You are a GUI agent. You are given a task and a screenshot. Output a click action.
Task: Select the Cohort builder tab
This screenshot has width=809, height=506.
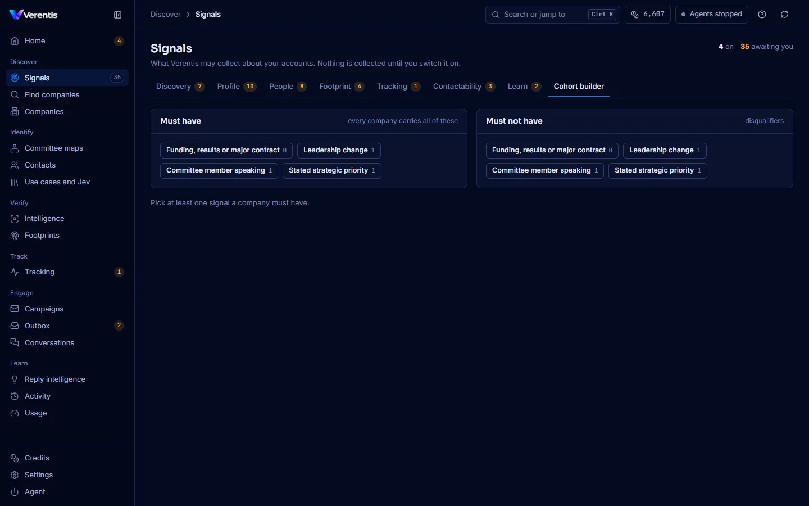[x=579, y=87]
